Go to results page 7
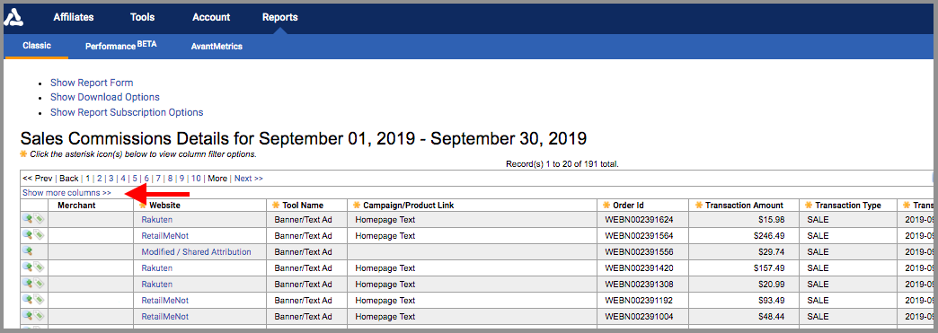 coord(158,178)
